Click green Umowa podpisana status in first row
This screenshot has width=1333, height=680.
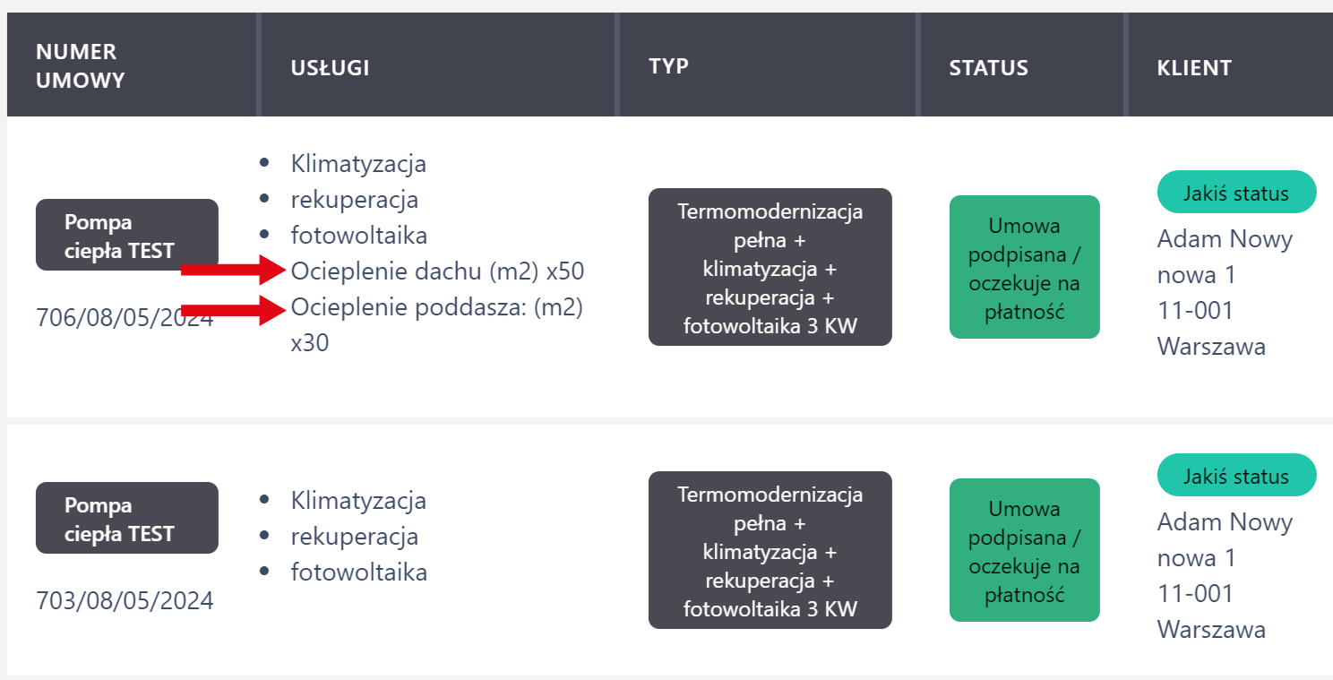[1024, 268]
